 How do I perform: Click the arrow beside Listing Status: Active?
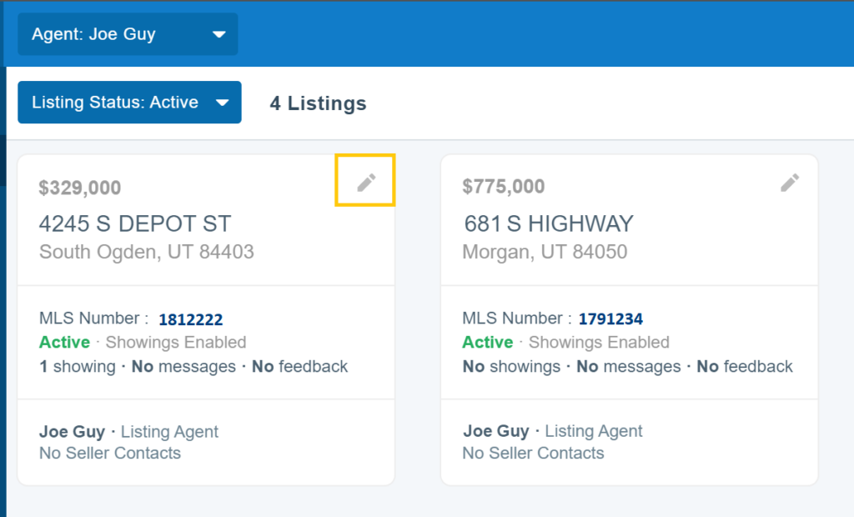tap(222, 103)
